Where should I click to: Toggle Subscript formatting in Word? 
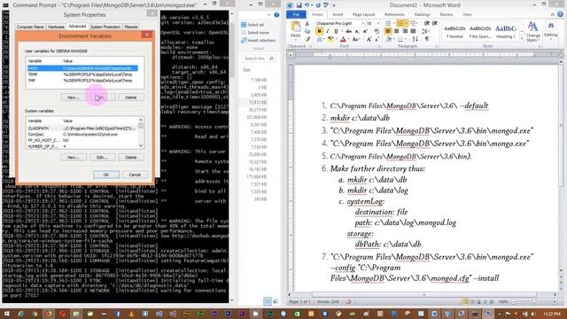[x=357, y=32]
